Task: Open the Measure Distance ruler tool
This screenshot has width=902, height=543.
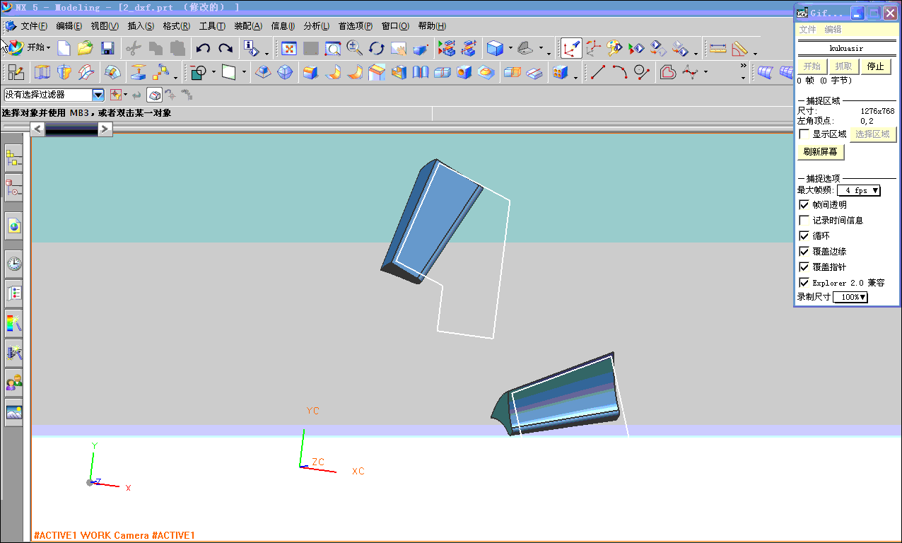Action: pos(718,48)
